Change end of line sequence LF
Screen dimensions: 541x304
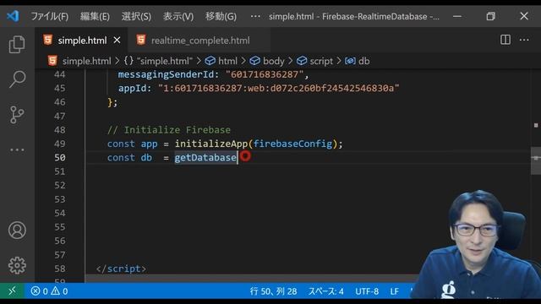[395, 291]
